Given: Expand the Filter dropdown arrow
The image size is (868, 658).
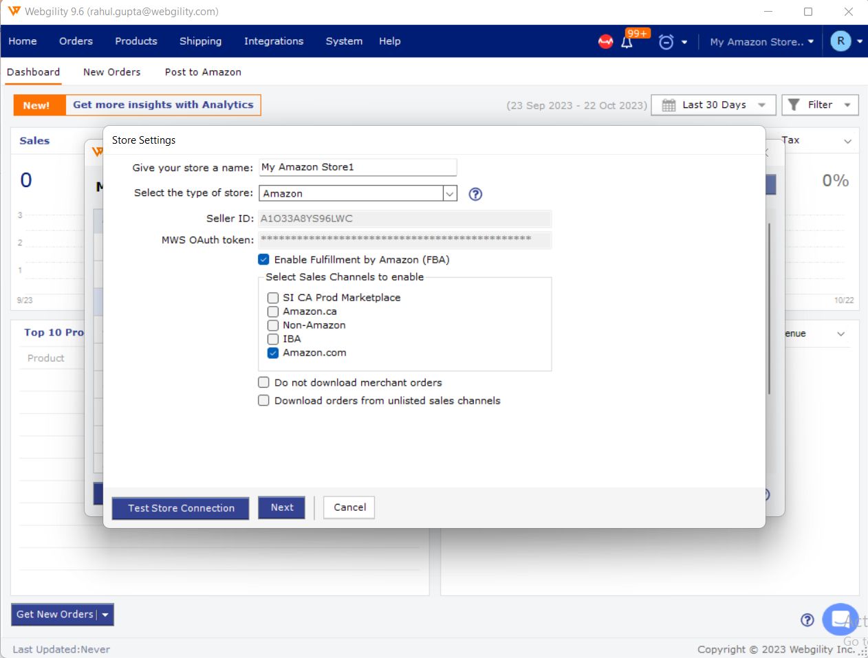Looking at the screenshot, I should click(847, 105).
